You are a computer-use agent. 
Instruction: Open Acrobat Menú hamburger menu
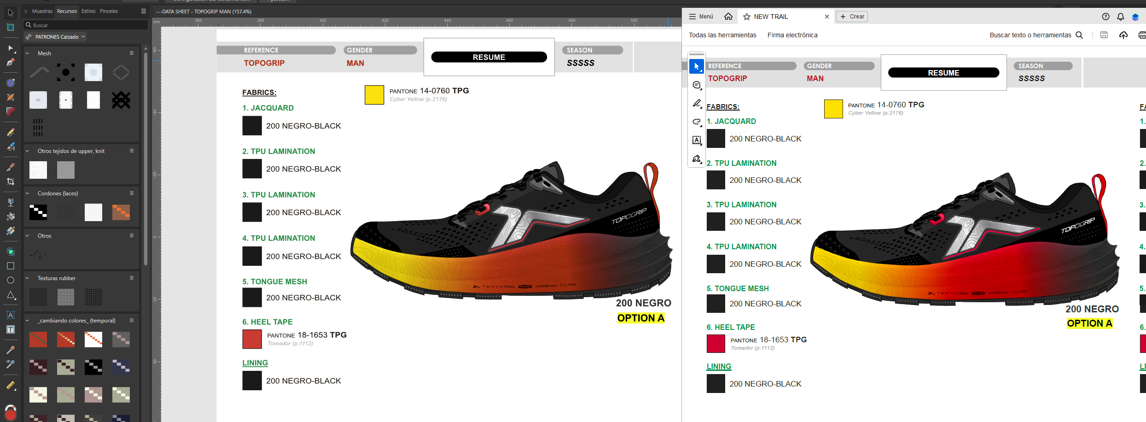click(x=701, y=17)
